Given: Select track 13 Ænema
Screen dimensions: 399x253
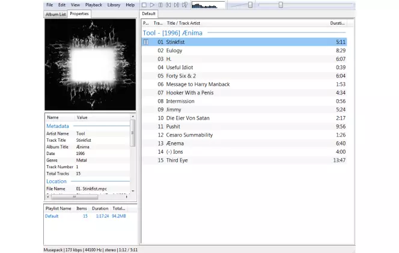Looking at the screenshot, I should [x=244, y=143].
